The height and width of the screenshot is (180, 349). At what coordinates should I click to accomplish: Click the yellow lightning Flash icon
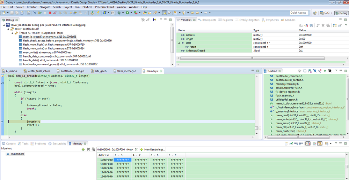[x=98, y=13]
